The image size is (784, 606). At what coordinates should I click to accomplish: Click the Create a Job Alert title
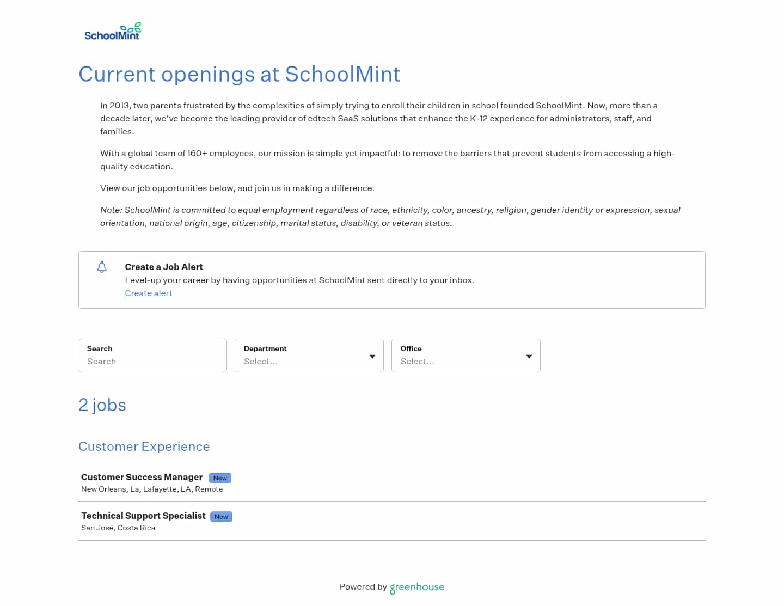click(164, 267)
